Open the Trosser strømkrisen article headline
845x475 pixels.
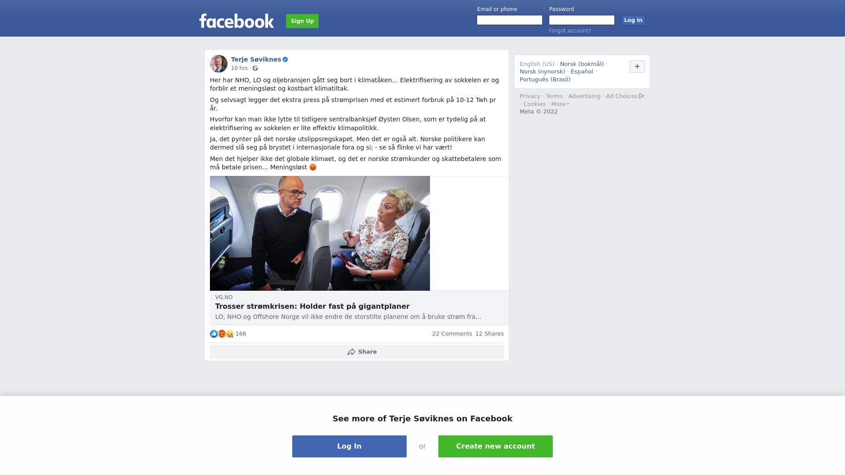point(312,307)
